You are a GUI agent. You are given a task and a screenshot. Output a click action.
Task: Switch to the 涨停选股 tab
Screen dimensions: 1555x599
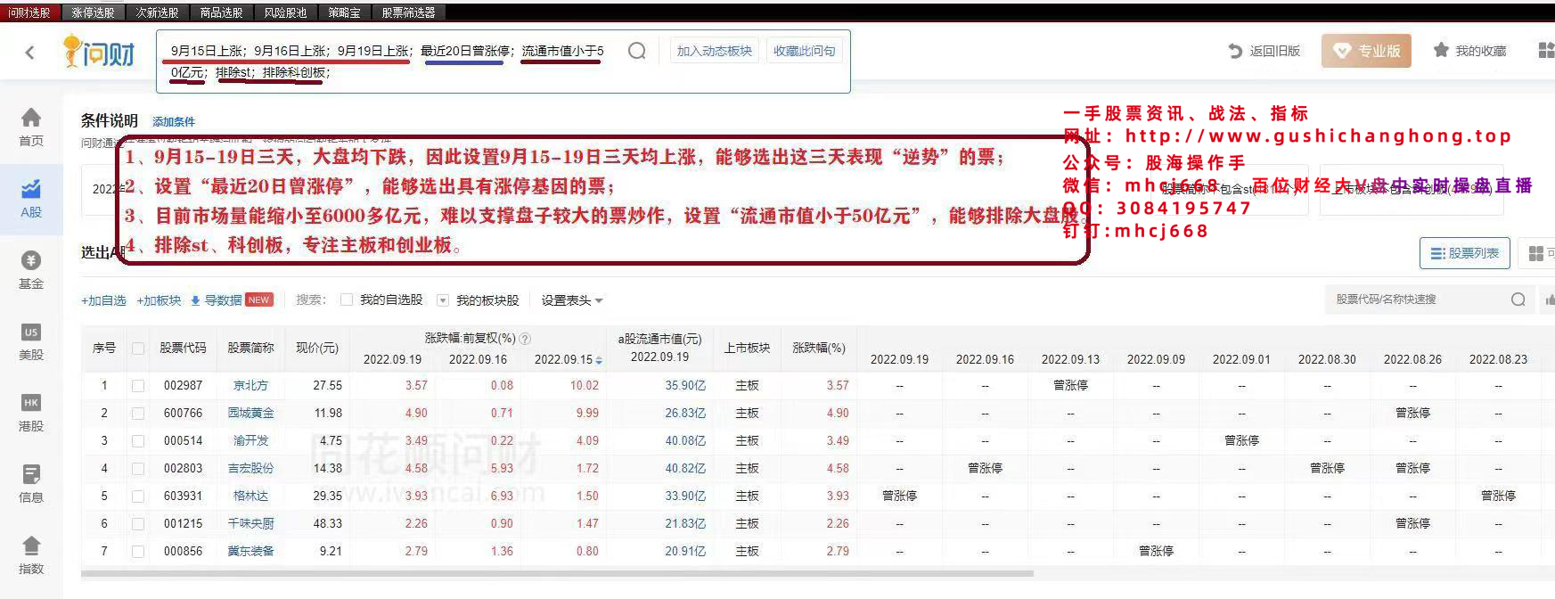(x=94, y=12)
